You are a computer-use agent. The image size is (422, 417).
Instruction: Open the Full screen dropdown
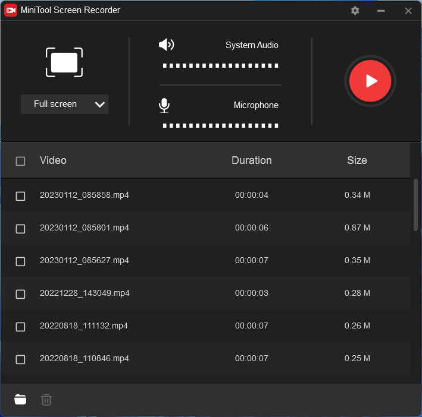point(65,104)
